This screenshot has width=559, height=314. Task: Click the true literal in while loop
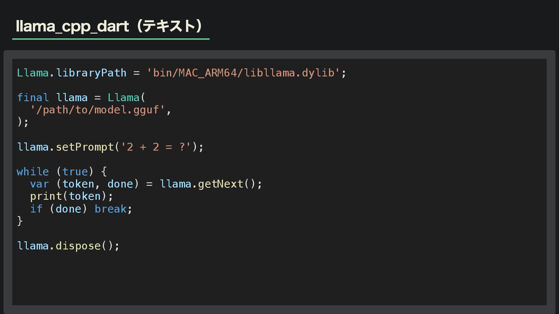coord(75,172)
